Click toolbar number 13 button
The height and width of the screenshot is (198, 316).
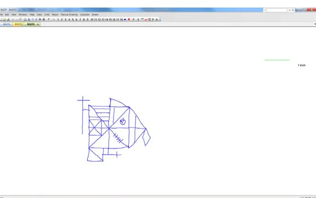tap(103, 19)
